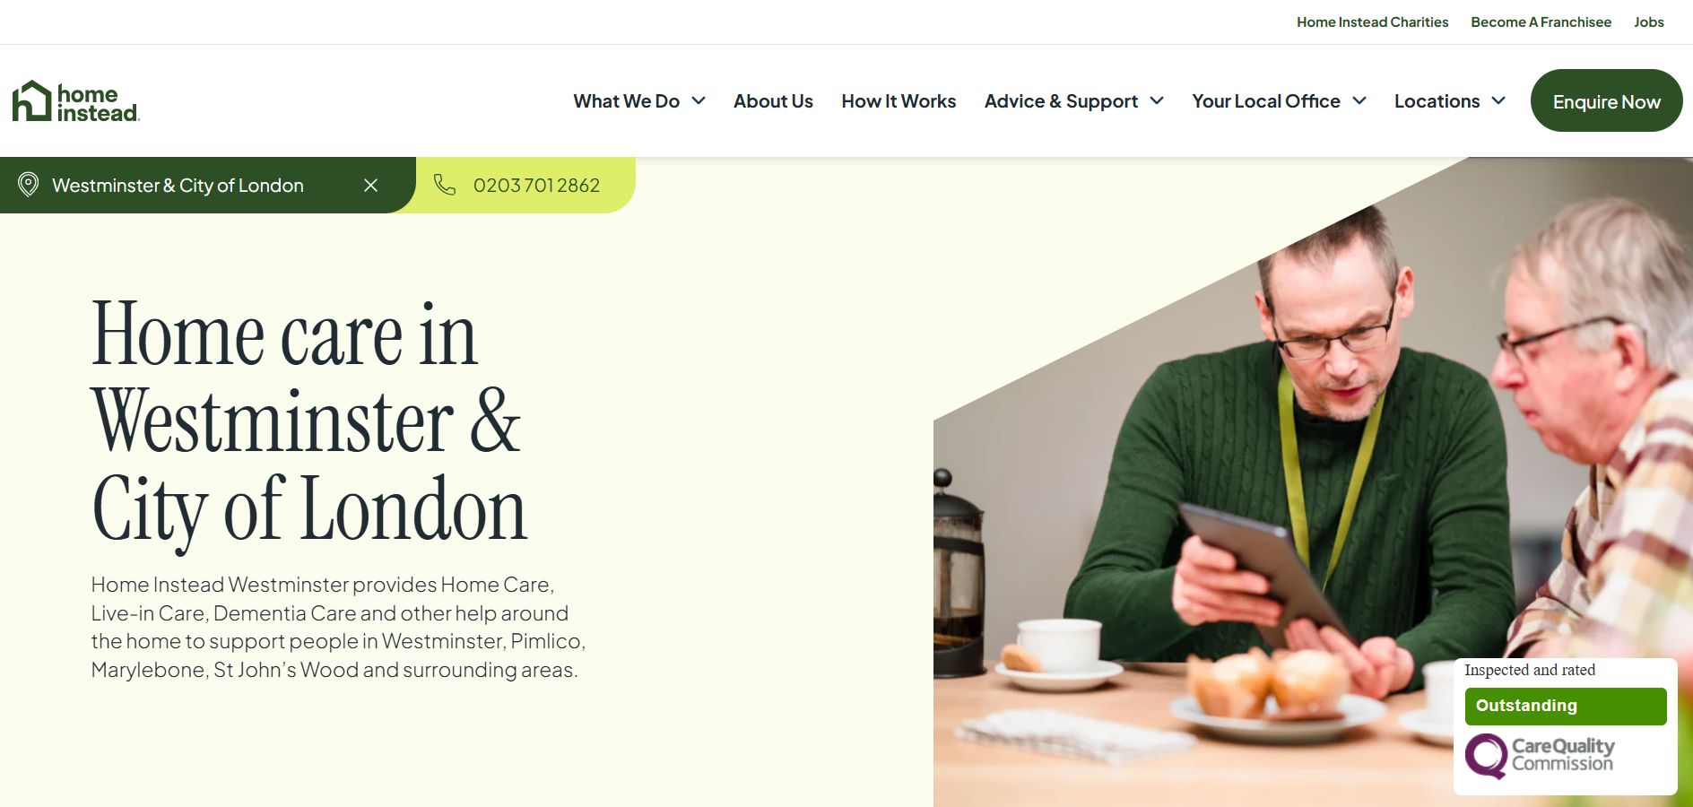Viewport: 1693px width, 807px height.
Task: Click the Care Quality Commission logo
Action: click(x=1540, y=756)
